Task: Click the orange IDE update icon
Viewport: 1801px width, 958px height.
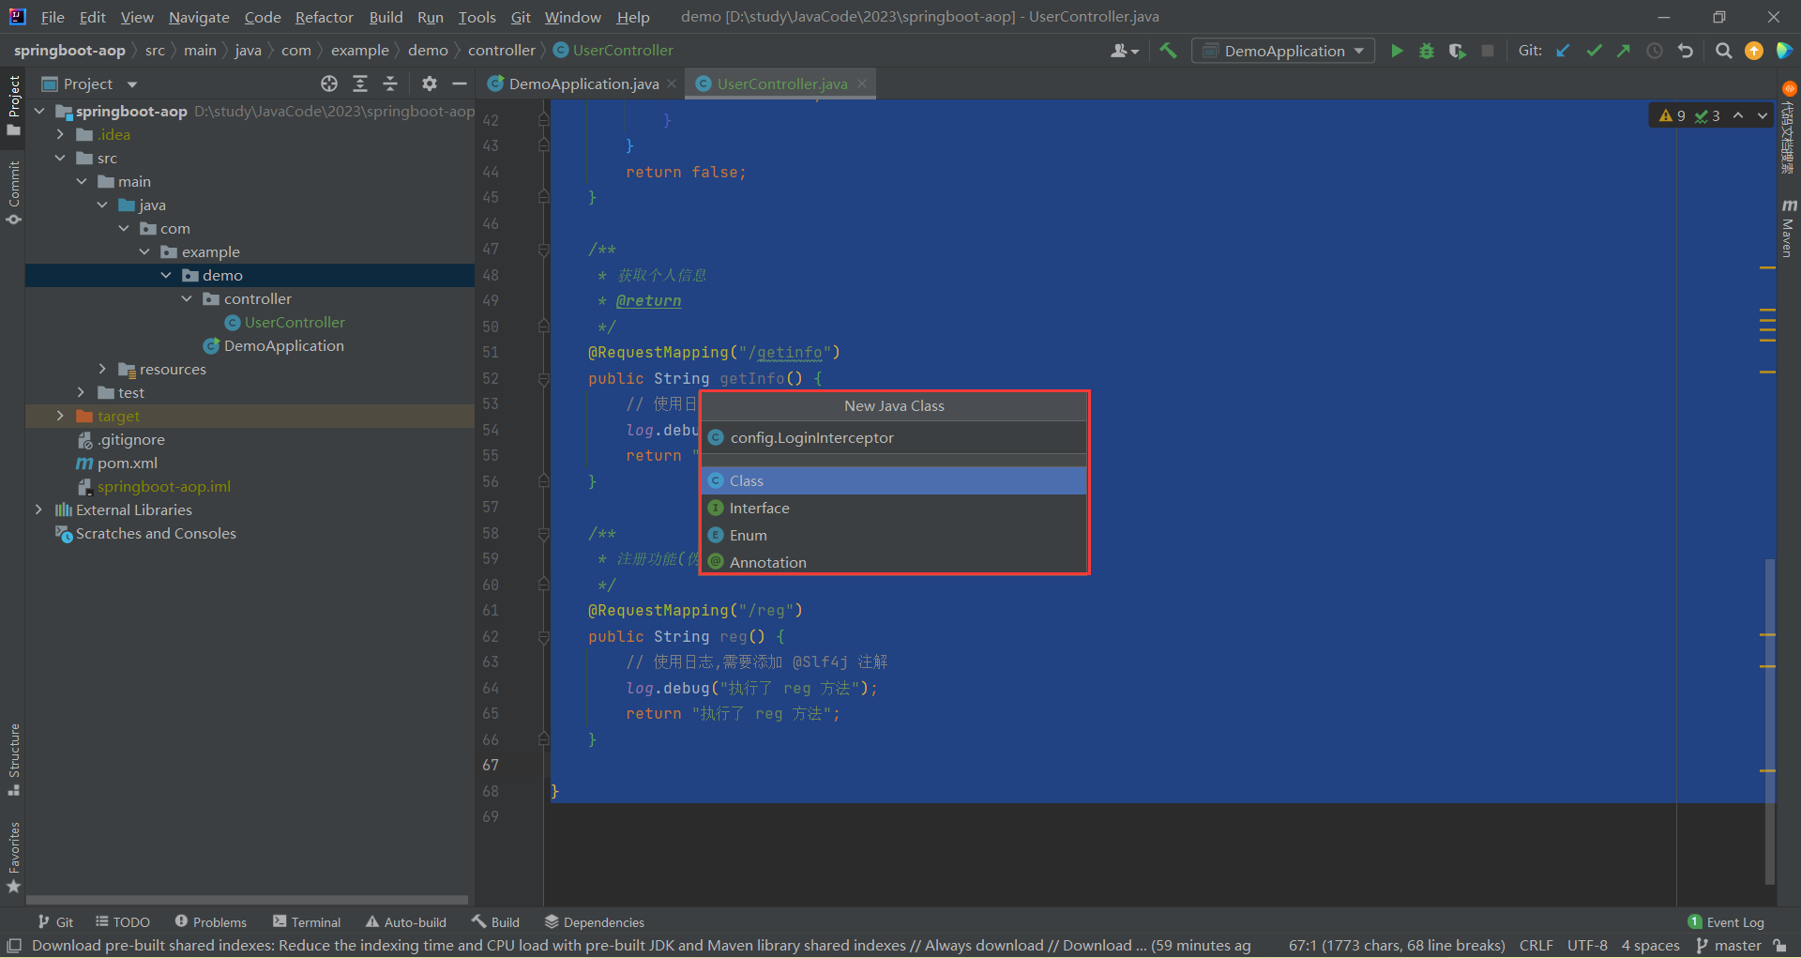Action: (x=1753, y=51)
